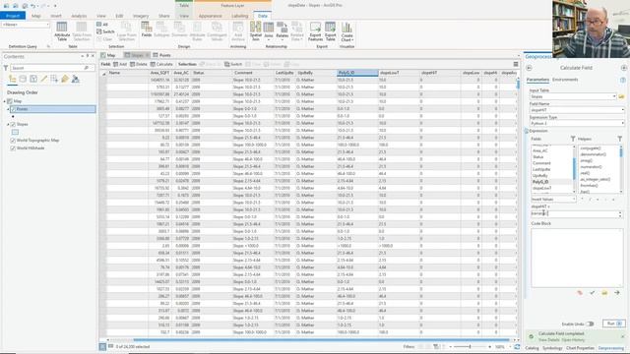Image resolution: width=630 pixels, height=354 pixels.
Task: Toggle World Topographic Map visibility checkbox
Action: (x=13, y=141)
